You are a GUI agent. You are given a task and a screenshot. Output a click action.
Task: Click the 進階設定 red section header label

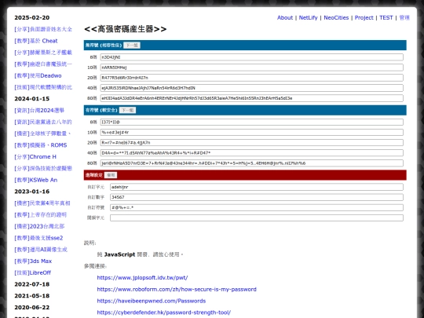pos(94,175)
